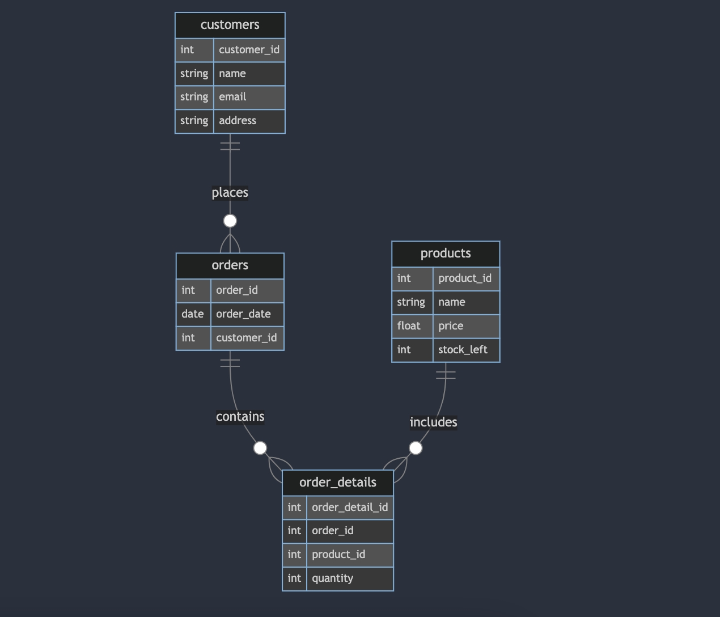Select the customers entity header
The image size is (720, 617).
(x=230, y=25)
